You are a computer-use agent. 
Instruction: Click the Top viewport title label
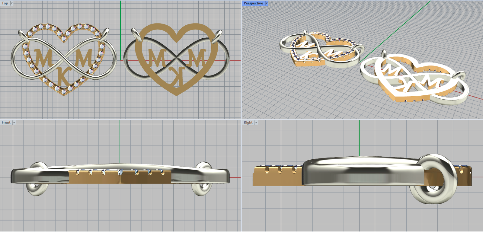[x=5, y=3]
